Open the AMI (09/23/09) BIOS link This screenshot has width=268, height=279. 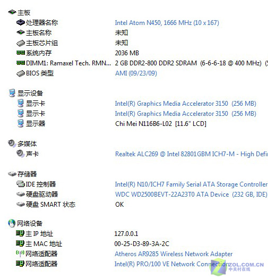pos(136,73)
